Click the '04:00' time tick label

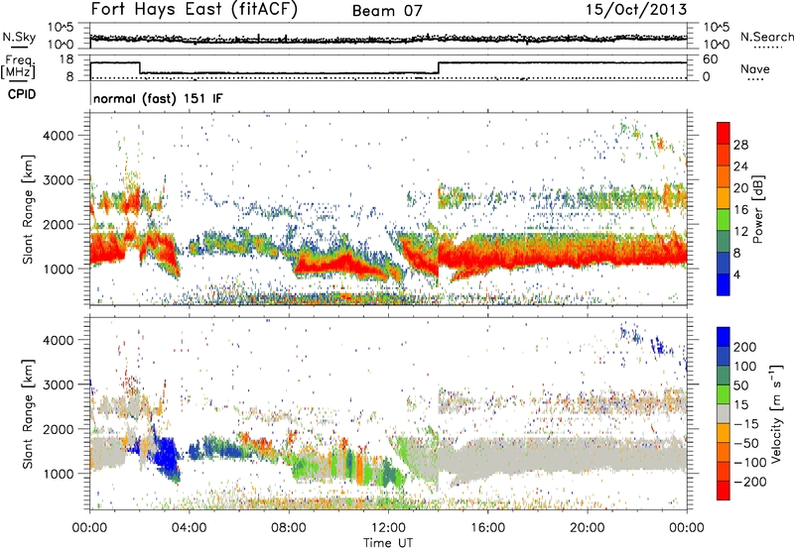click(x=189, y=528)
